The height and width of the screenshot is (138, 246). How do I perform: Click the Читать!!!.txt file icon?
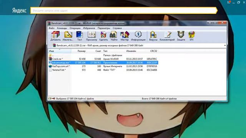pyautogui.click(x=50, y=70)
